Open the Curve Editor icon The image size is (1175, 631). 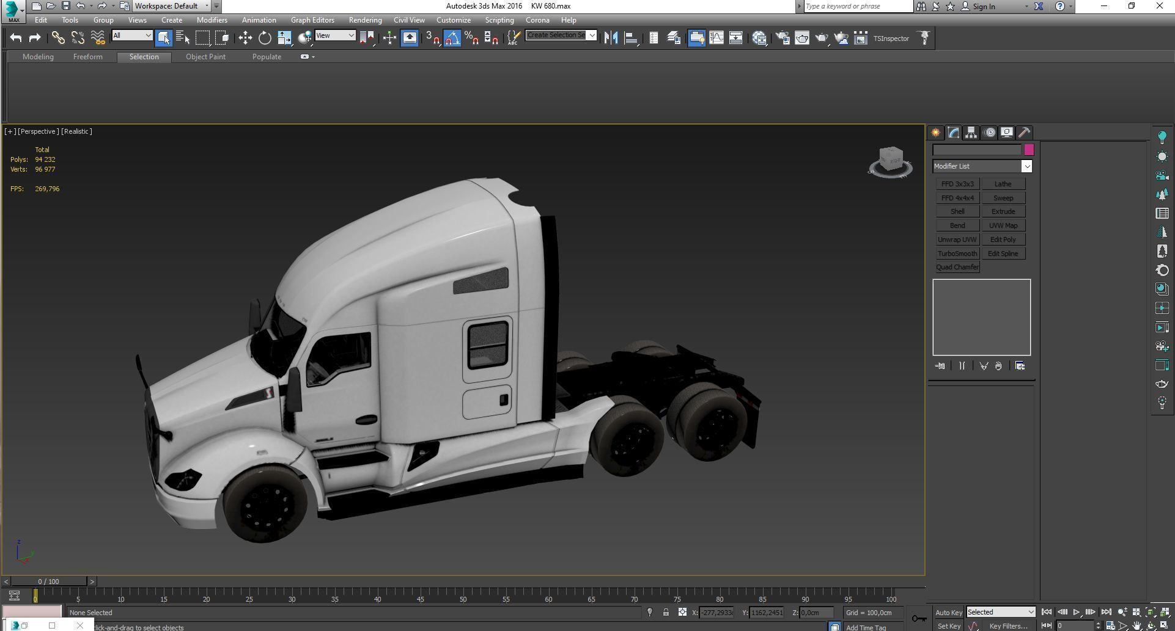716,38
